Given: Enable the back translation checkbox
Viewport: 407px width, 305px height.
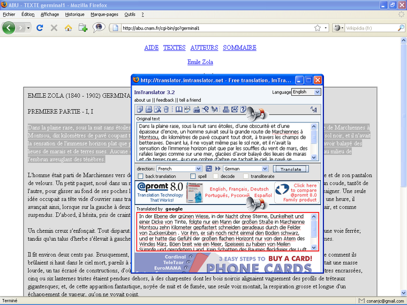Looking at the screenshot, I should (x=140, y=177).
